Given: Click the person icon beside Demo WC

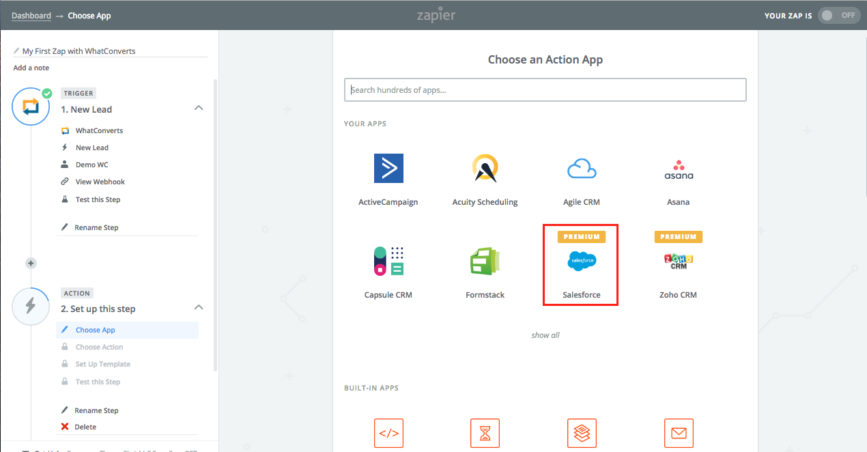Looking at the screenshot, I should point(65,165).
